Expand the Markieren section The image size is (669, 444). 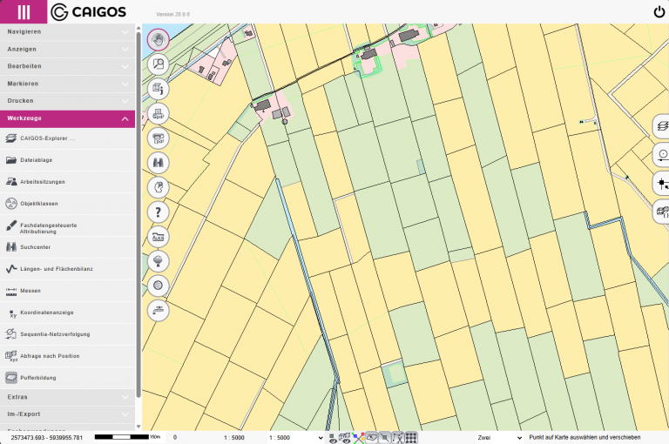[x=67, y=84]
